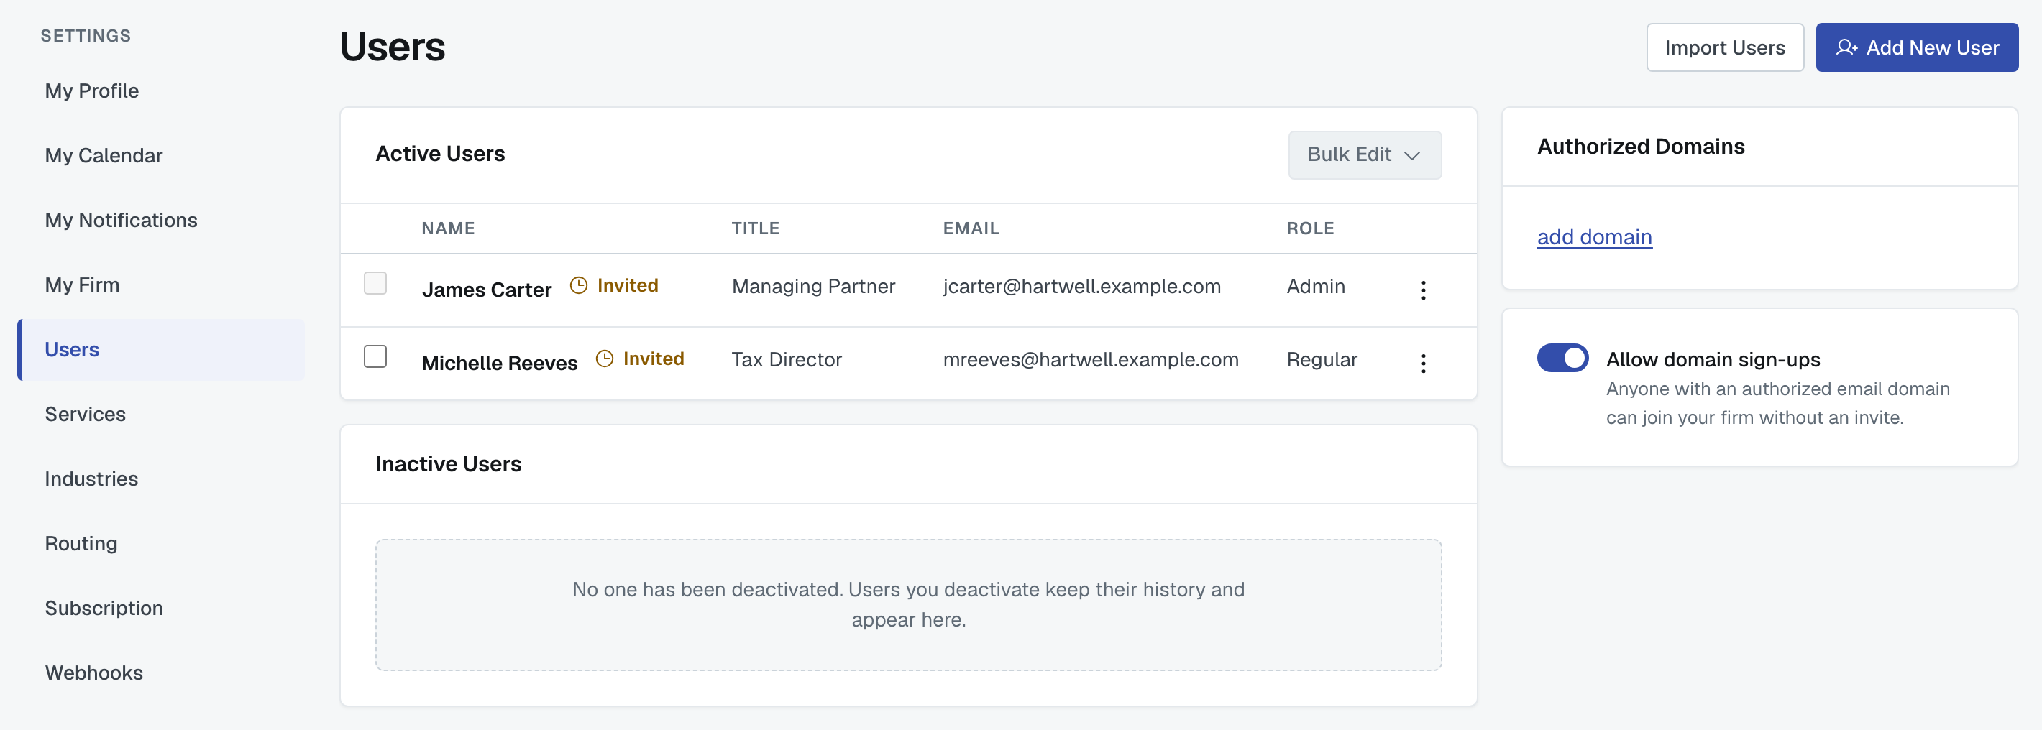
Task: Click the ROLE column header
Action: coord(1310,228)
